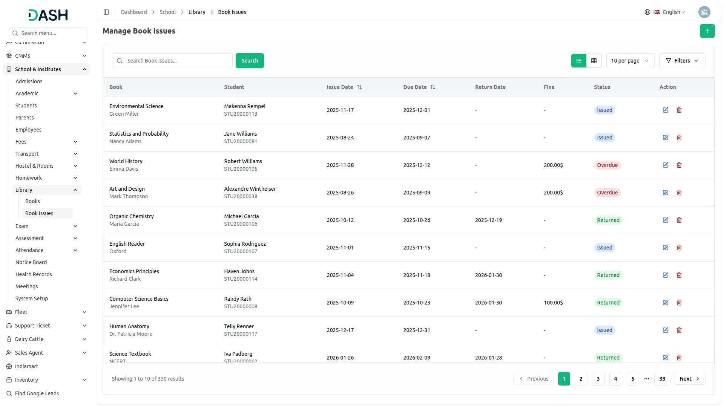
Task: Expand the Filters dropdown
Action: click(x=682, y=61)
